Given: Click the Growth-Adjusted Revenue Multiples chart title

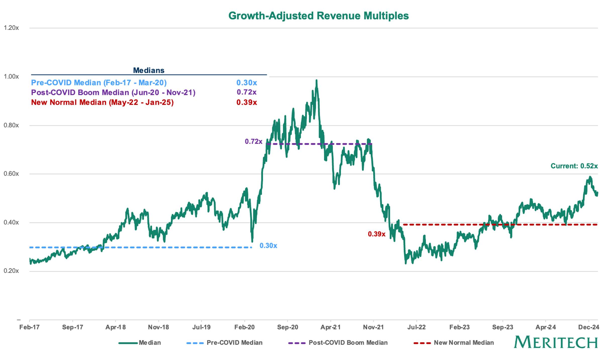Looking at the screenshot, I should click(x=318, y=16).
